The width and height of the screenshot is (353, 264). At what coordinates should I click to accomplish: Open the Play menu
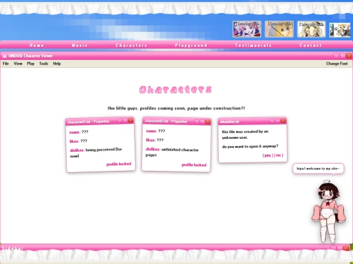31,63
